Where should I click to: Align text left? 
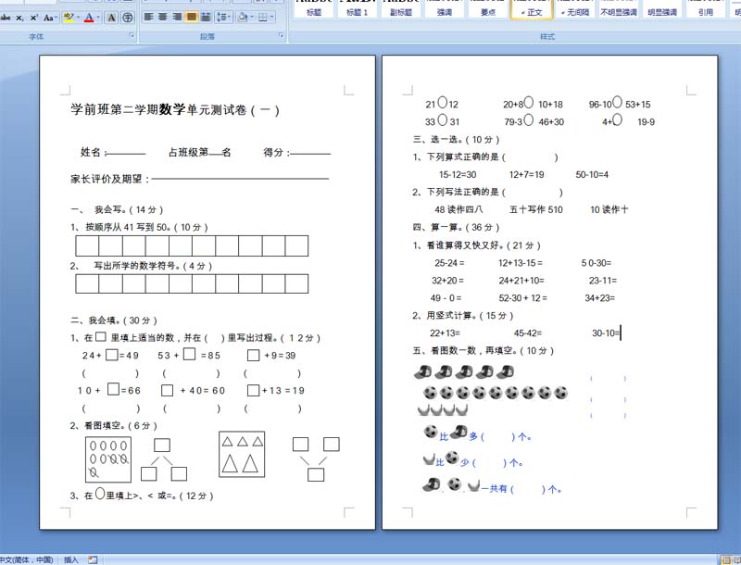click(148, 17)
